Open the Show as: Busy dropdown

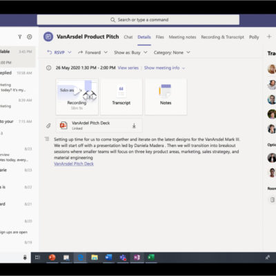[130, 52]
